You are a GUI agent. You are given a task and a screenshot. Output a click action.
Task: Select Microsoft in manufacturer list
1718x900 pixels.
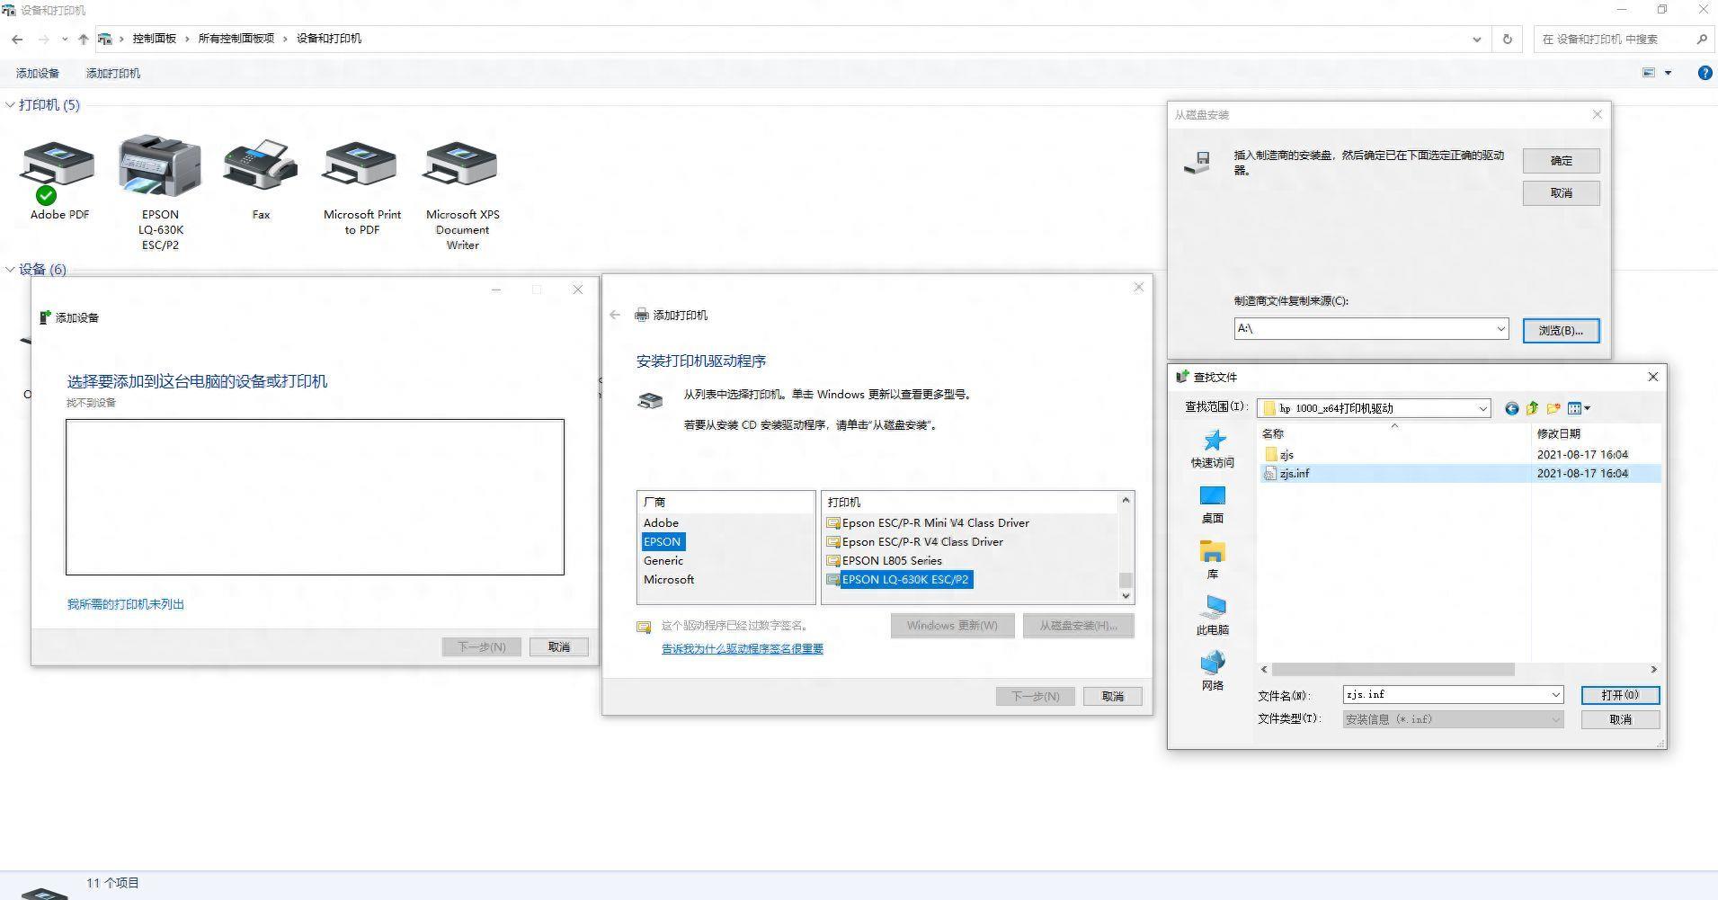(x=669, y=579)
